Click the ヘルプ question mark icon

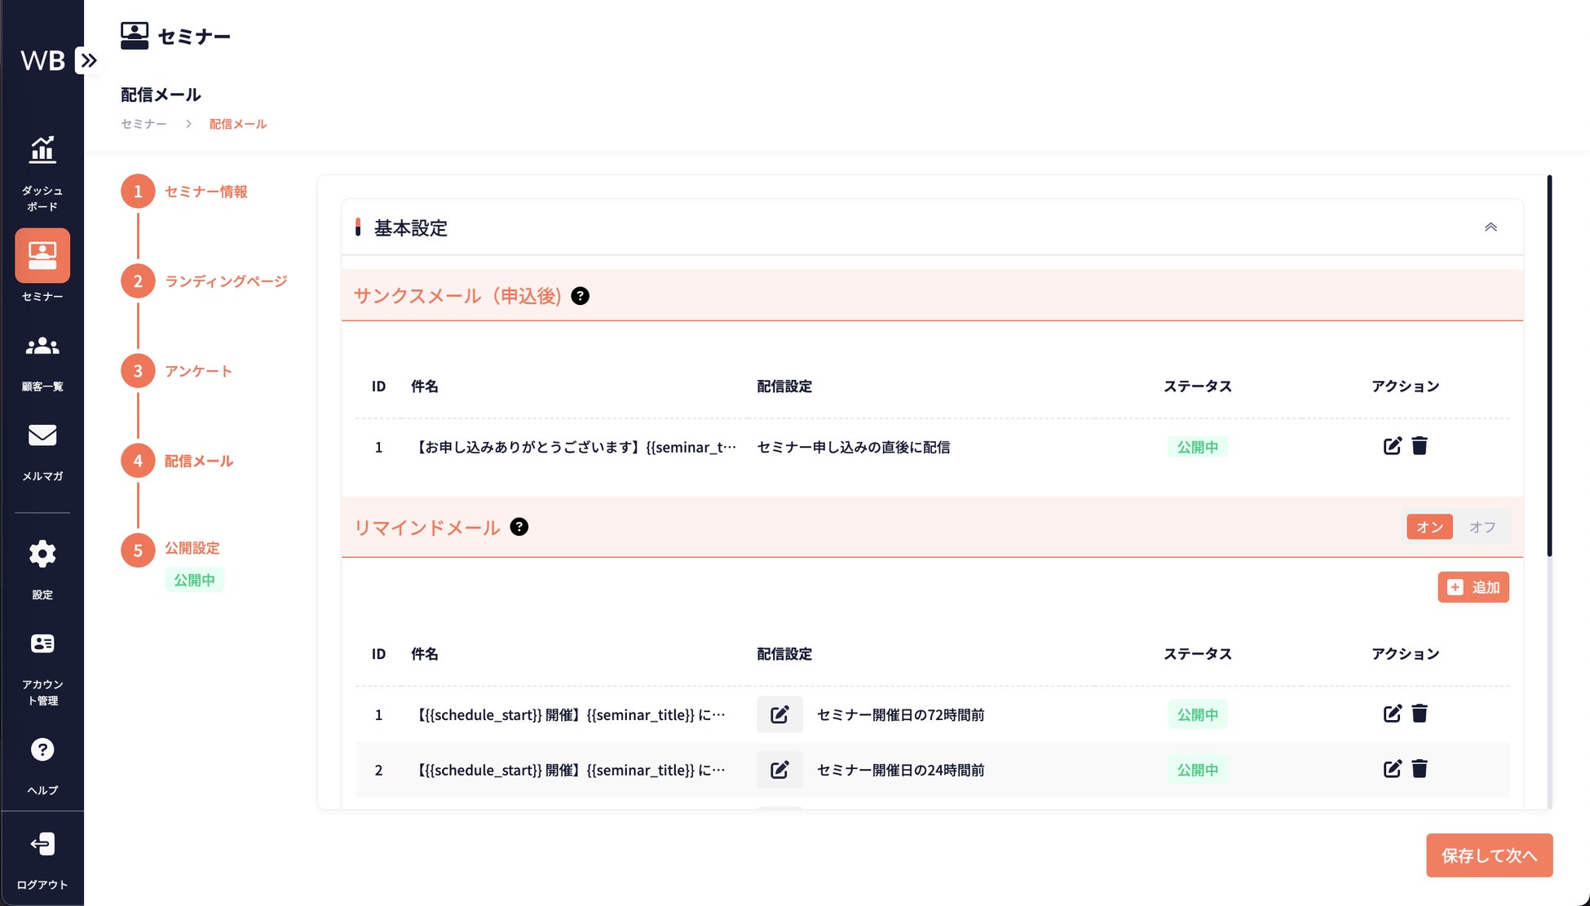pos(42,750)
